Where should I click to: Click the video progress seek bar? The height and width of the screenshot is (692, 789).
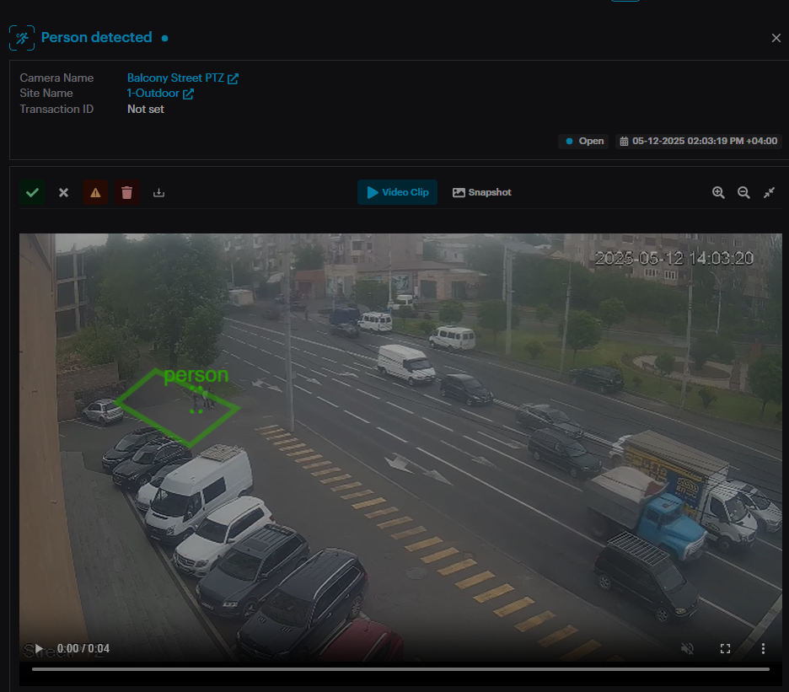click(x=400, y=669)
